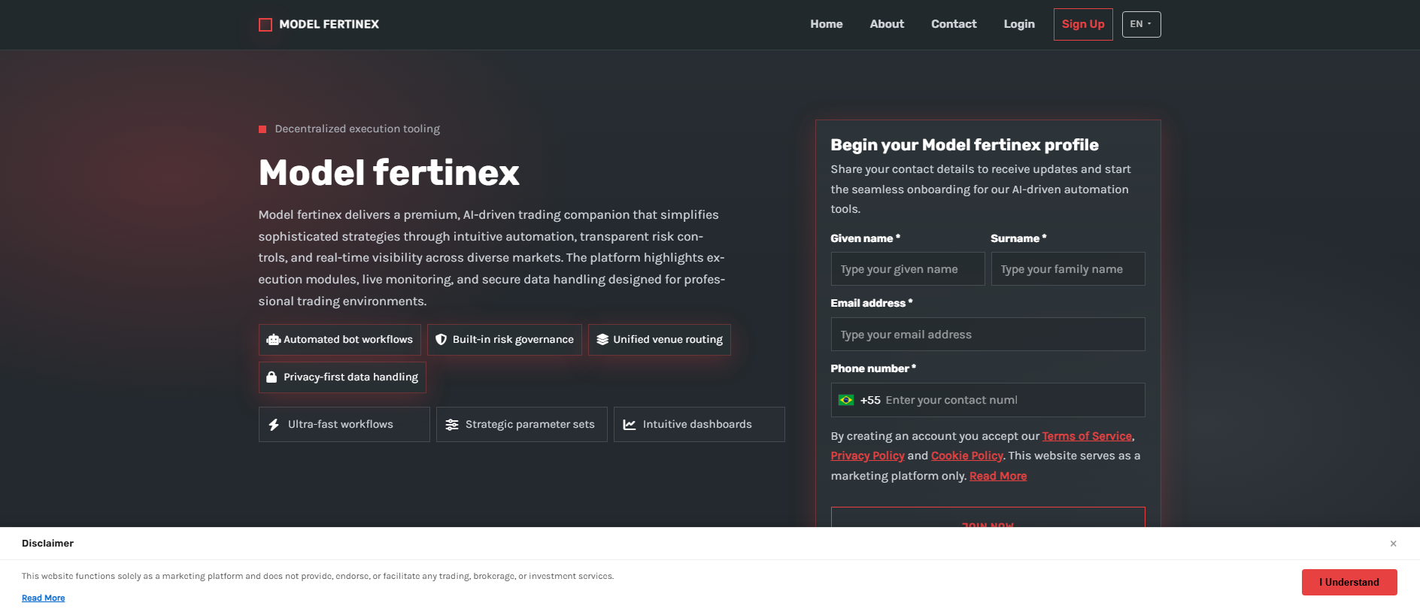Click the I Understand button
Viewport: 1420px width, 615px height.
tap(1349, 582)
